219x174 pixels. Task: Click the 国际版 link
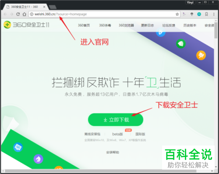click(x=140, y=134)
